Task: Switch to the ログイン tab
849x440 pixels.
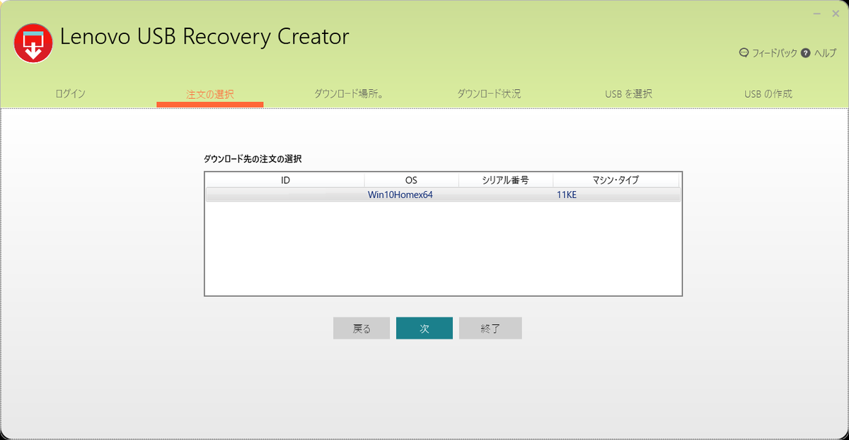Action: click(70, 93)
